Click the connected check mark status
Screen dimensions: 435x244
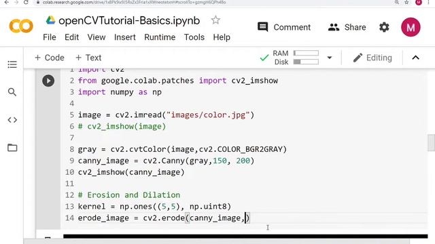[x=264, y=58]
